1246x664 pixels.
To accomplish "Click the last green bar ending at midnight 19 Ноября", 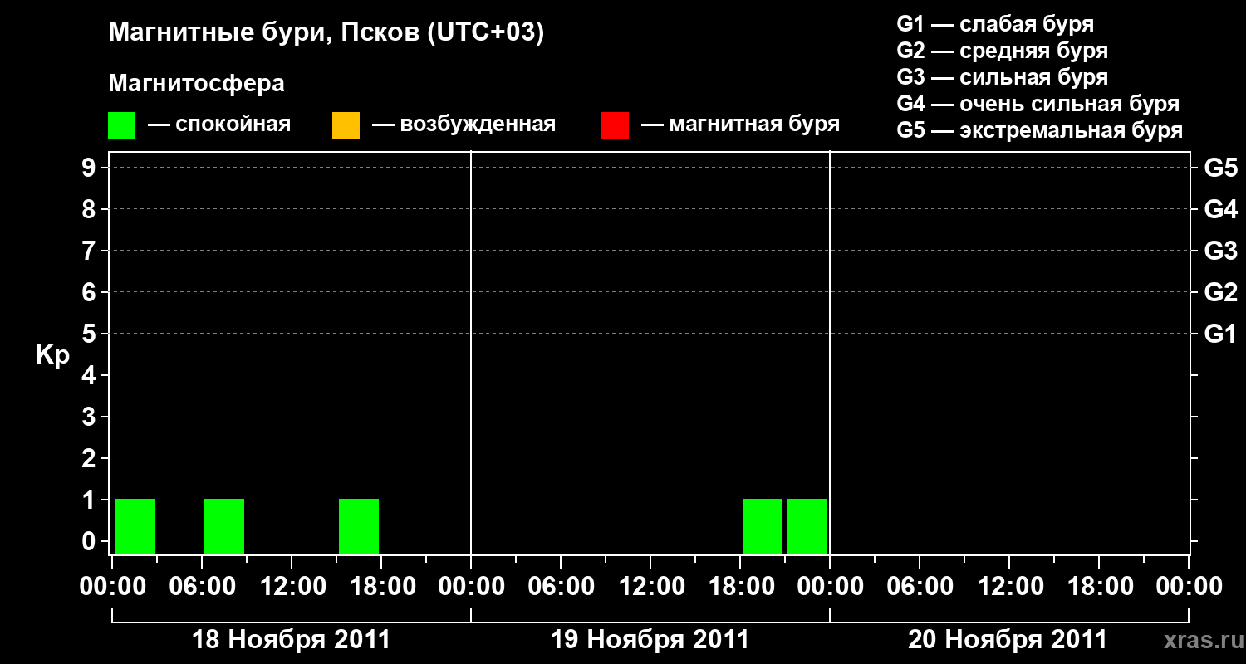I will [x=807, y=526].
